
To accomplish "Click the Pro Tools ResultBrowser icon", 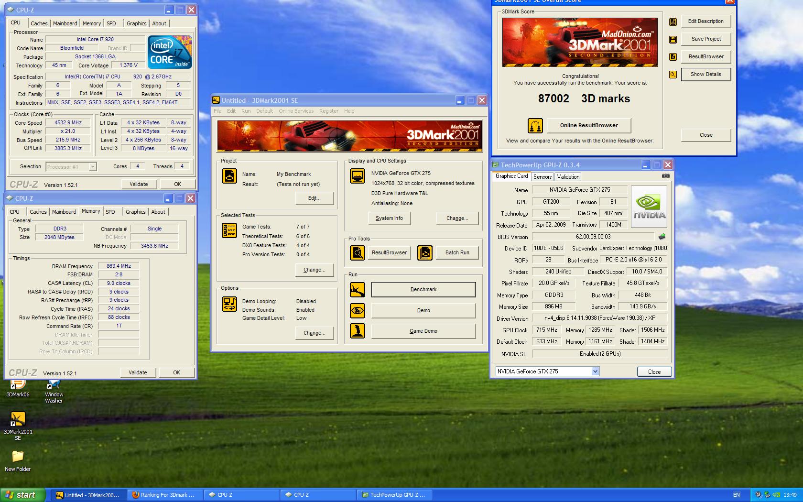I will coord(358,252).
